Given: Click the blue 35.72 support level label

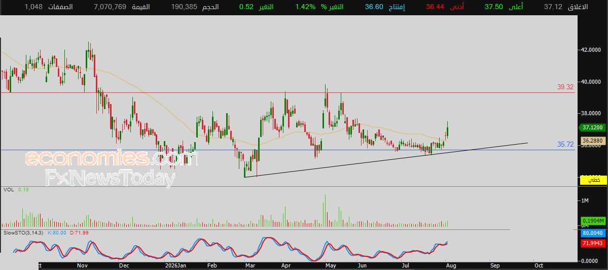Looking at the screenshot, I should point(565,144).
